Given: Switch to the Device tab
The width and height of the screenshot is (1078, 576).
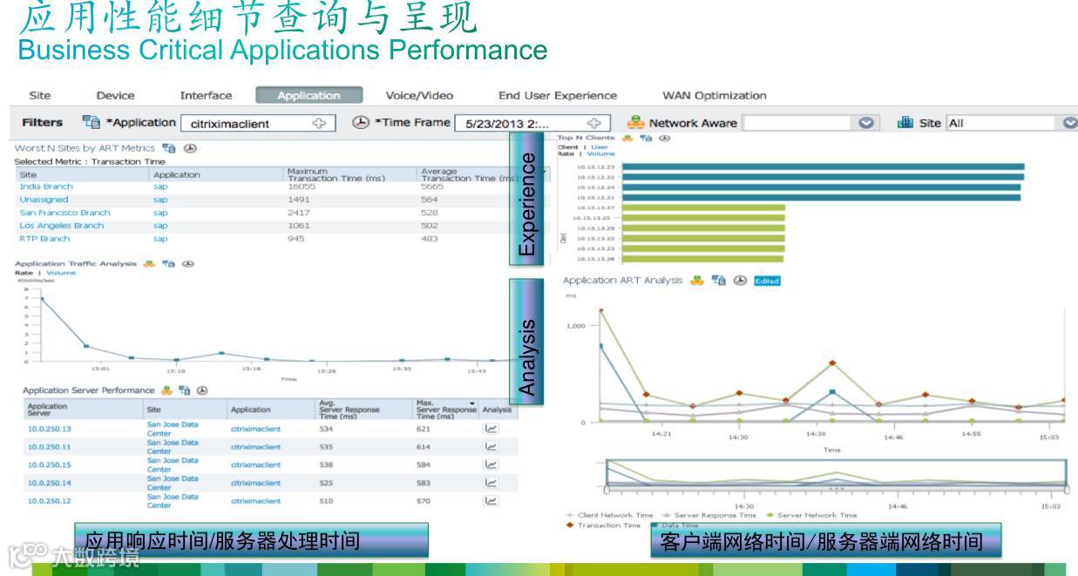Looking at the screenshot, I should tap(116, 96).
